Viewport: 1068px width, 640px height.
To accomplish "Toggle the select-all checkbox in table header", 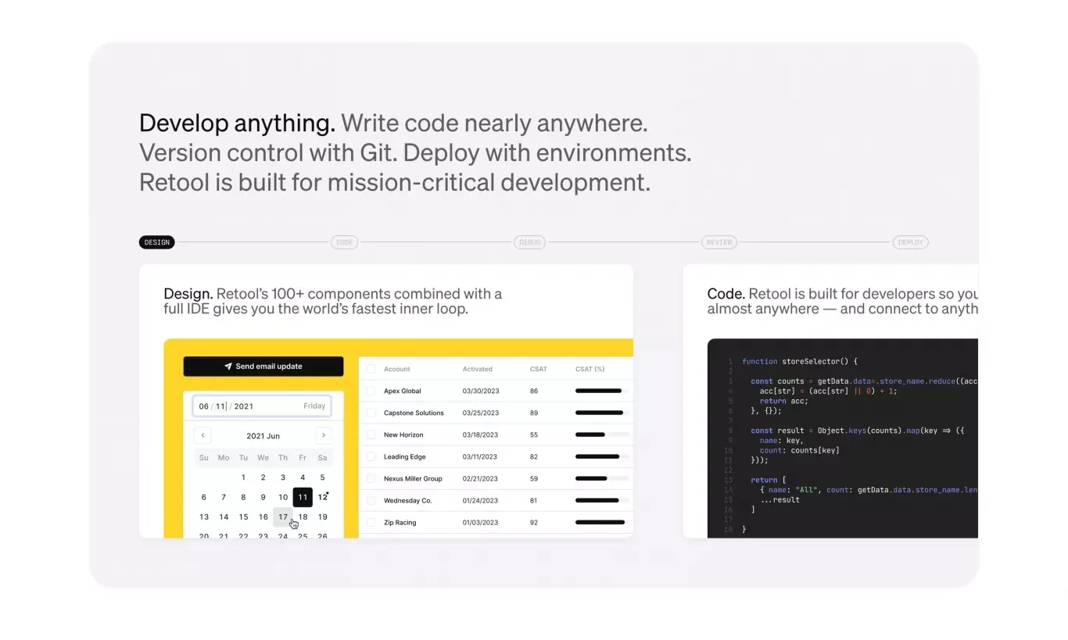I will pyautogui.click(x=371, y=369).
